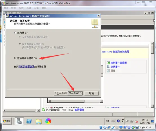
Task: Open the VirtualBox 热键 menu
Action: click(29, 8)
